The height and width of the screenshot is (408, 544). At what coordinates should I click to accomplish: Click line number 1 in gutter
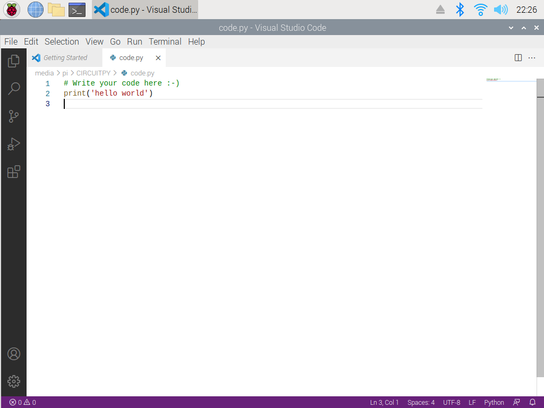(x=47, y=83)
